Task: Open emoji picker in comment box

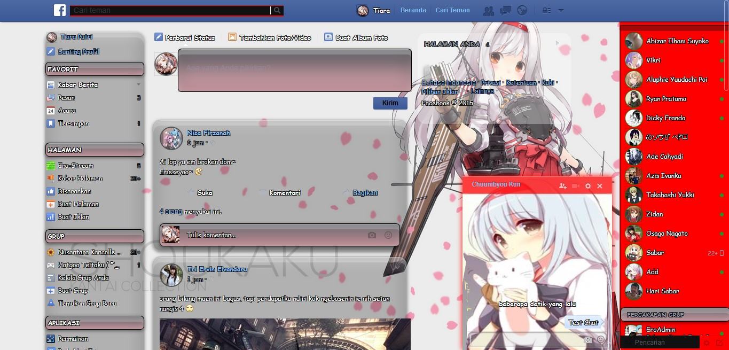Action: point(389,235)
